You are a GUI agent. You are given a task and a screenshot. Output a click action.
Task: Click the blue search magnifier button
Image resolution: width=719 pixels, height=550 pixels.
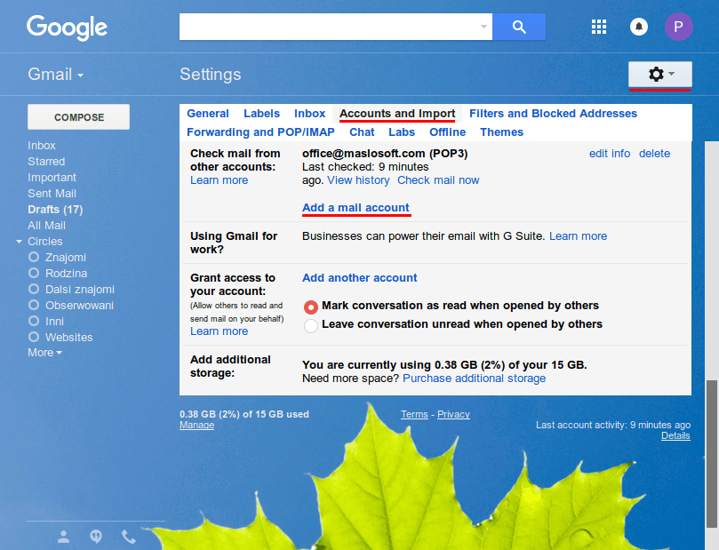tap(519, 27)
